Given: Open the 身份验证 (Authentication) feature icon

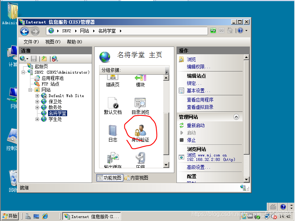Looking at the screenshot, I should [x=141, y=133].
